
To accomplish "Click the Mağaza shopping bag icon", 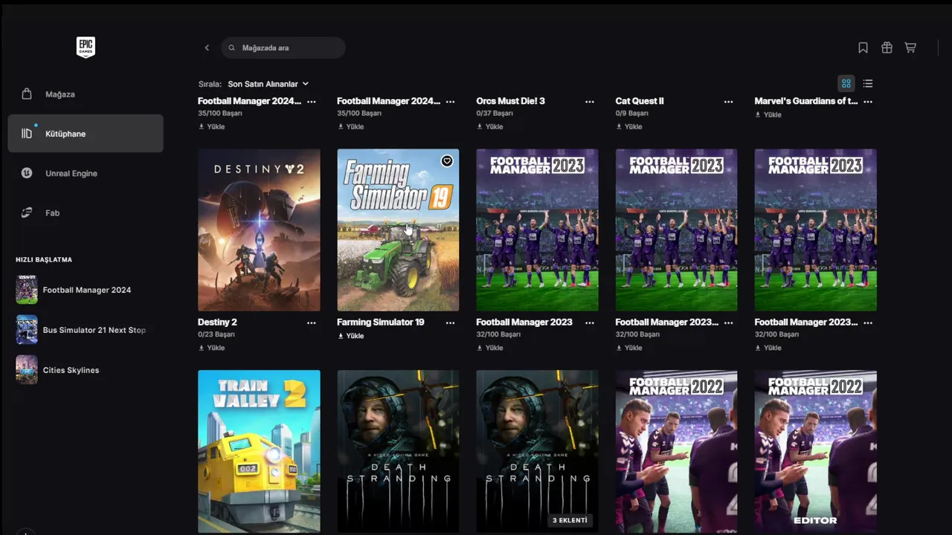I will [x=27, y=94].
